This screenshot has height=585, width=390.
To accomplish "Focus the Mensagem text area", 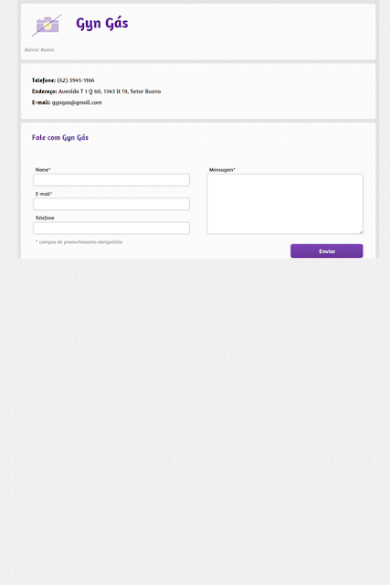I will [x=285, y=204].
